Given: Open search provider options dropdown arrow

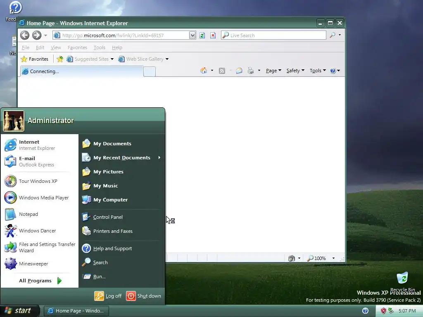Looking at the screenshot, I should coord(340,35).
